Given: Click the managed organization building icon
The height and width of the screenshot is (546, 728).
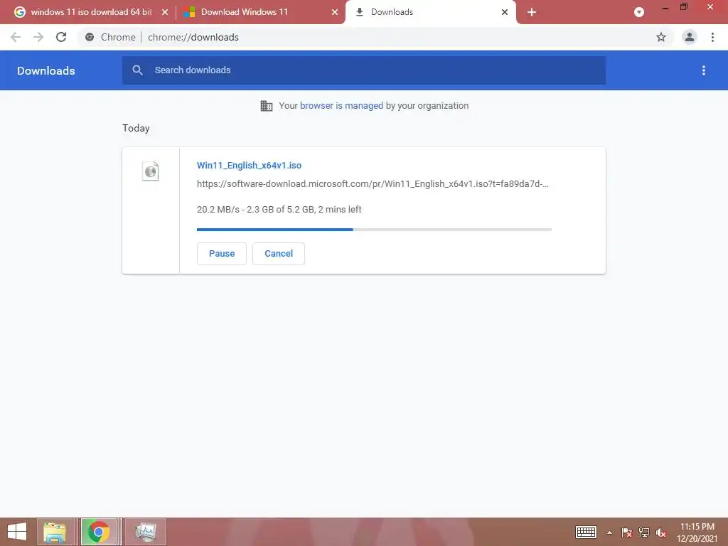Looking at the screenshot, I should (x=267, y=106).
